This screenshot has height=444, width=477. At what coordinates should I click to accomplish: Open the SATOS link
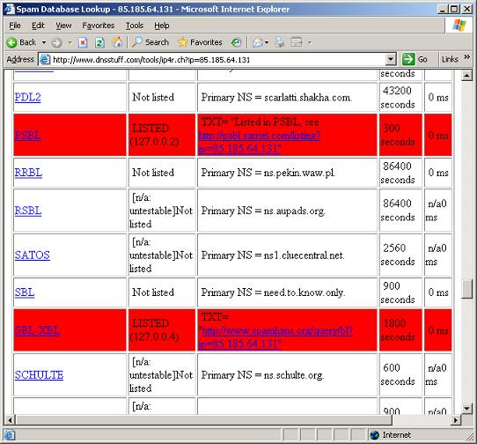coord(33,255)
